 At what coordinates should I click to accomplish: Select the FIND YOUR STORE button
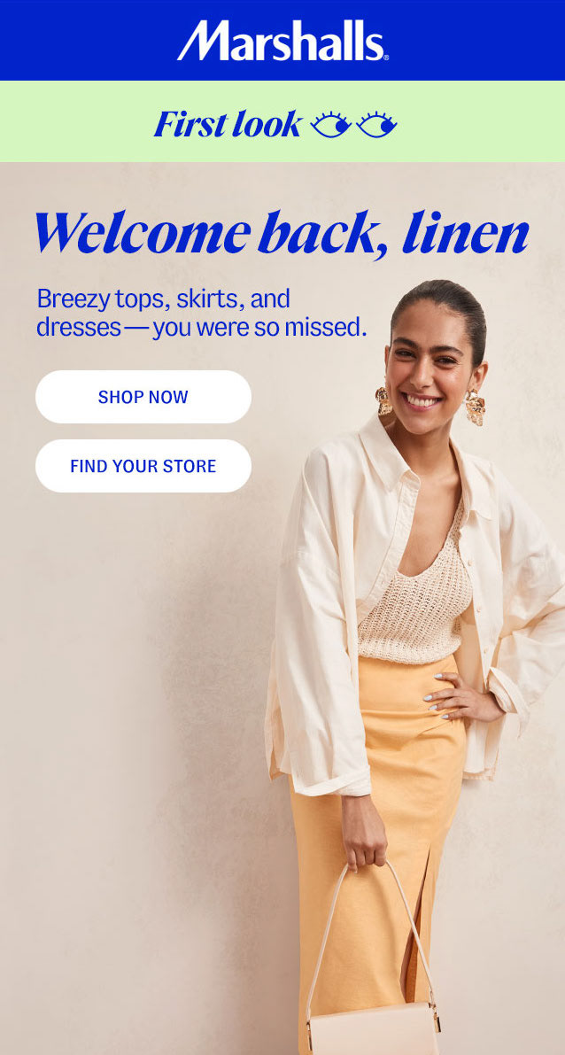pos(143,466)
